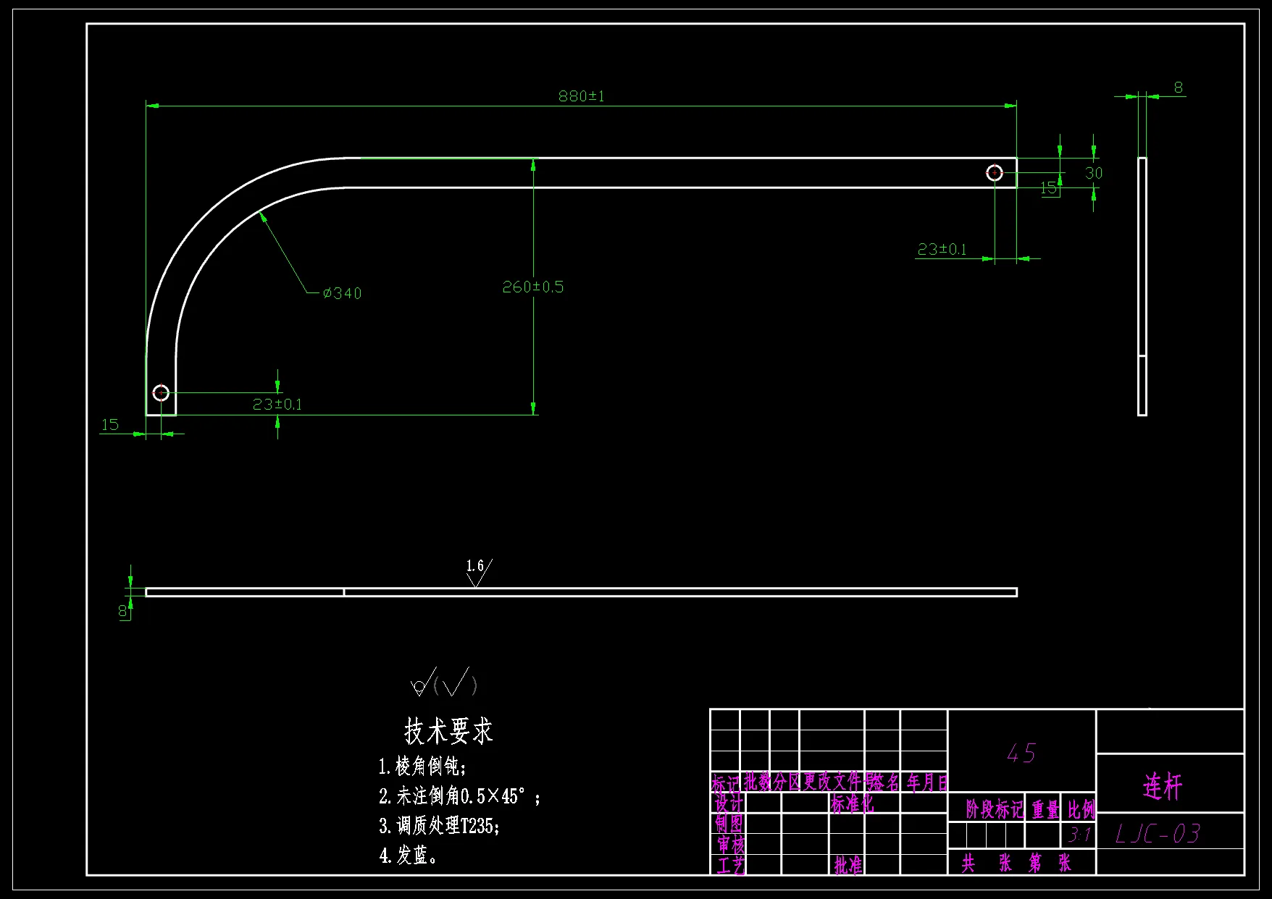The height and width of the screenshot is (899, 1272).
Task: Select the ø340 arc diameter label
Action: [343, 293]
